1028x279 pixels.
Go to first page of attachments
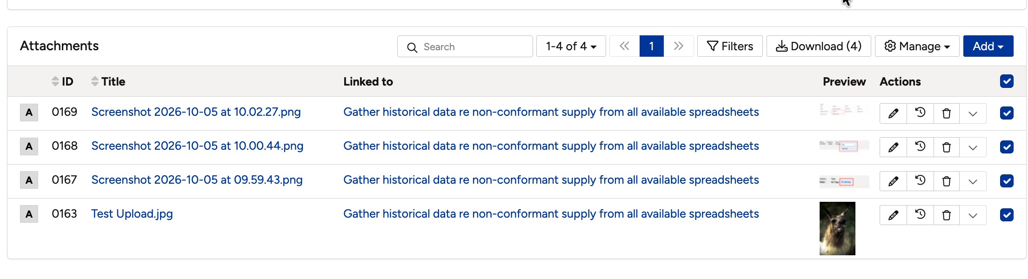(624, 46)
